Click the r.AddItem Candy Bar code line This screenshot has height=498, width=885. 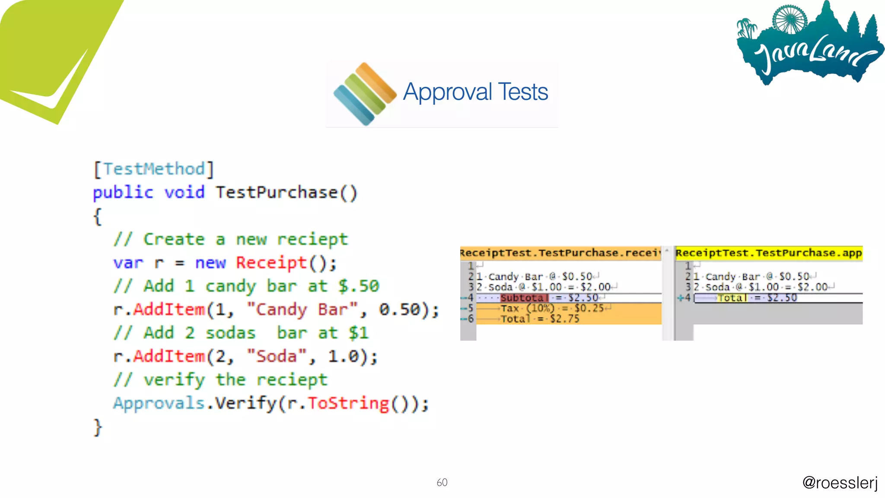point(276,310)
